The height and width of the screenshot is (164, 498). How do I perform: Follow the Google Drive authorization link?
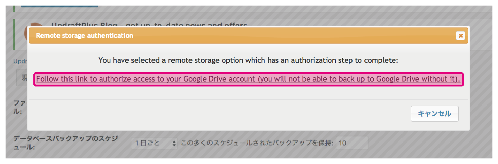click(248, 79)
